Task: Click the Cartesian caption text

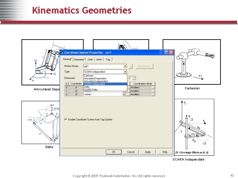Action: pos(192,88)
